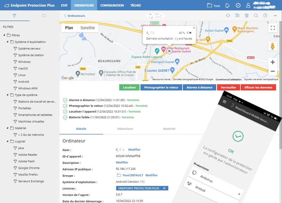The image size is (282, 203).
Task: Open the notifications bell icon
Action: (x=227, y=5)
